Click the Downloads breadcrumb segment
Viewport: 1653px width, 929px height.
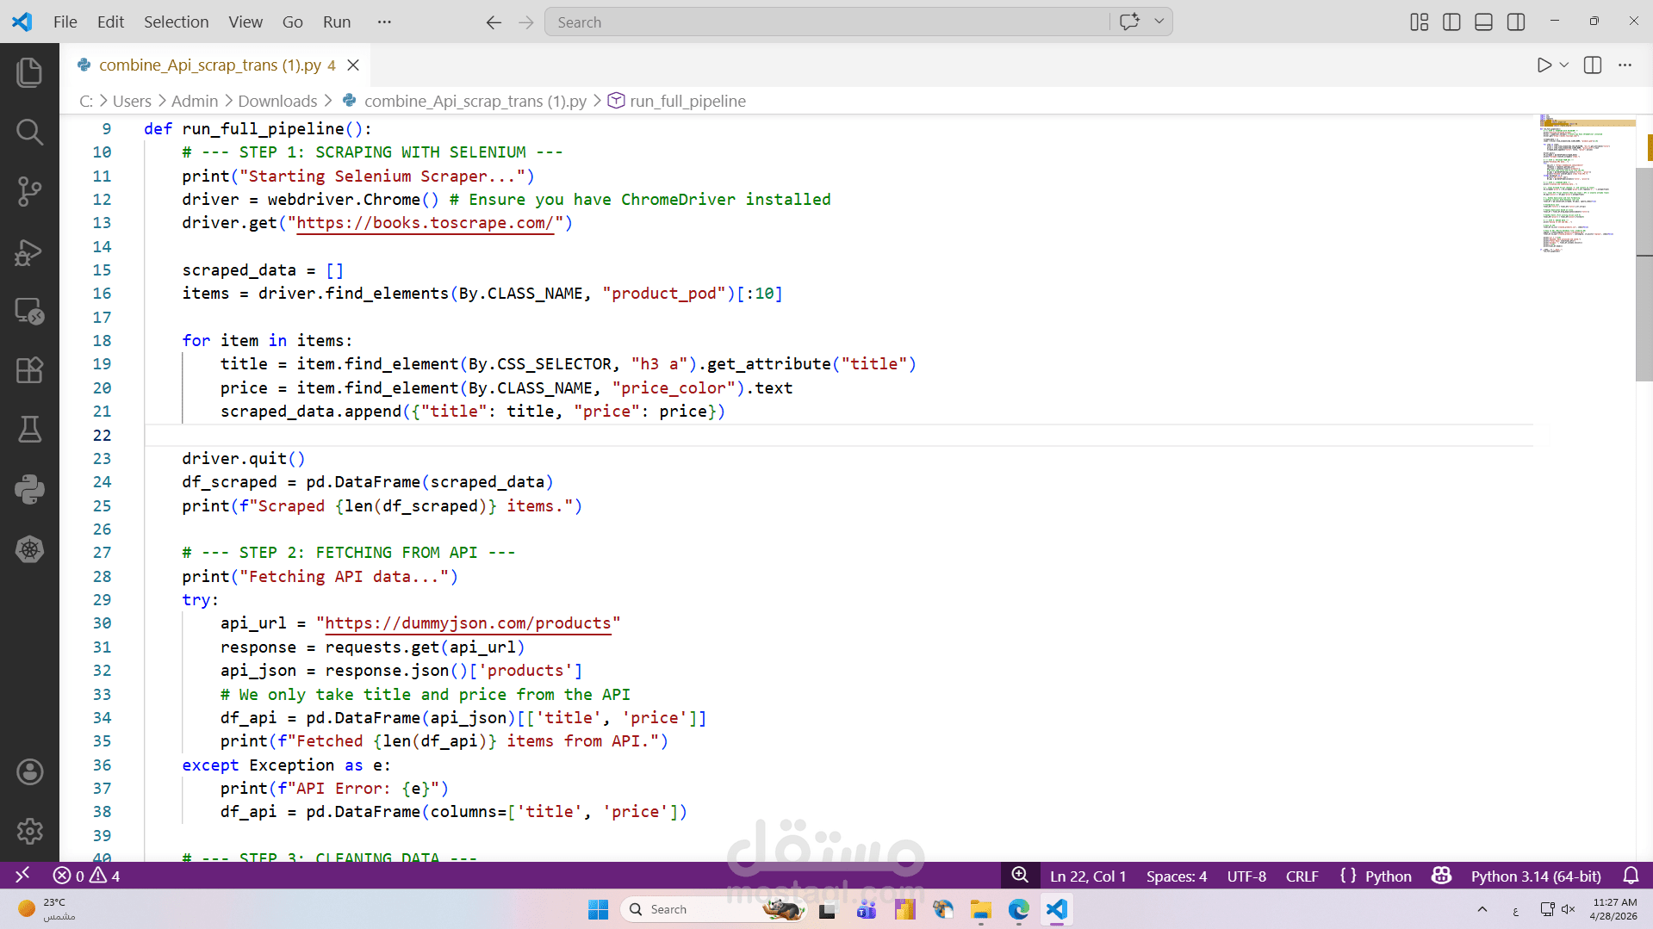point(277,102)
